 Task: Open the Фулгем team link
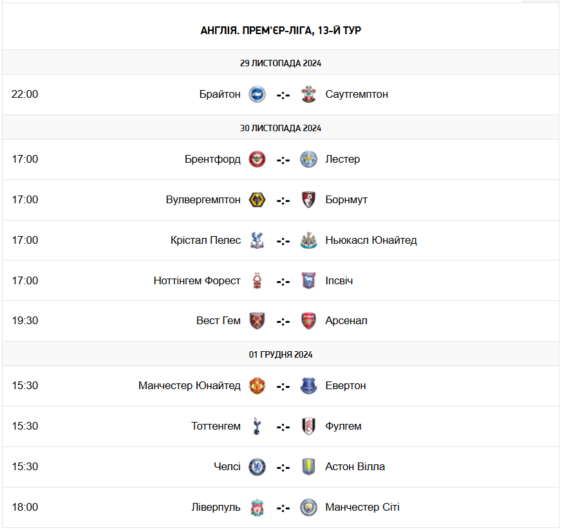[343, 426]
